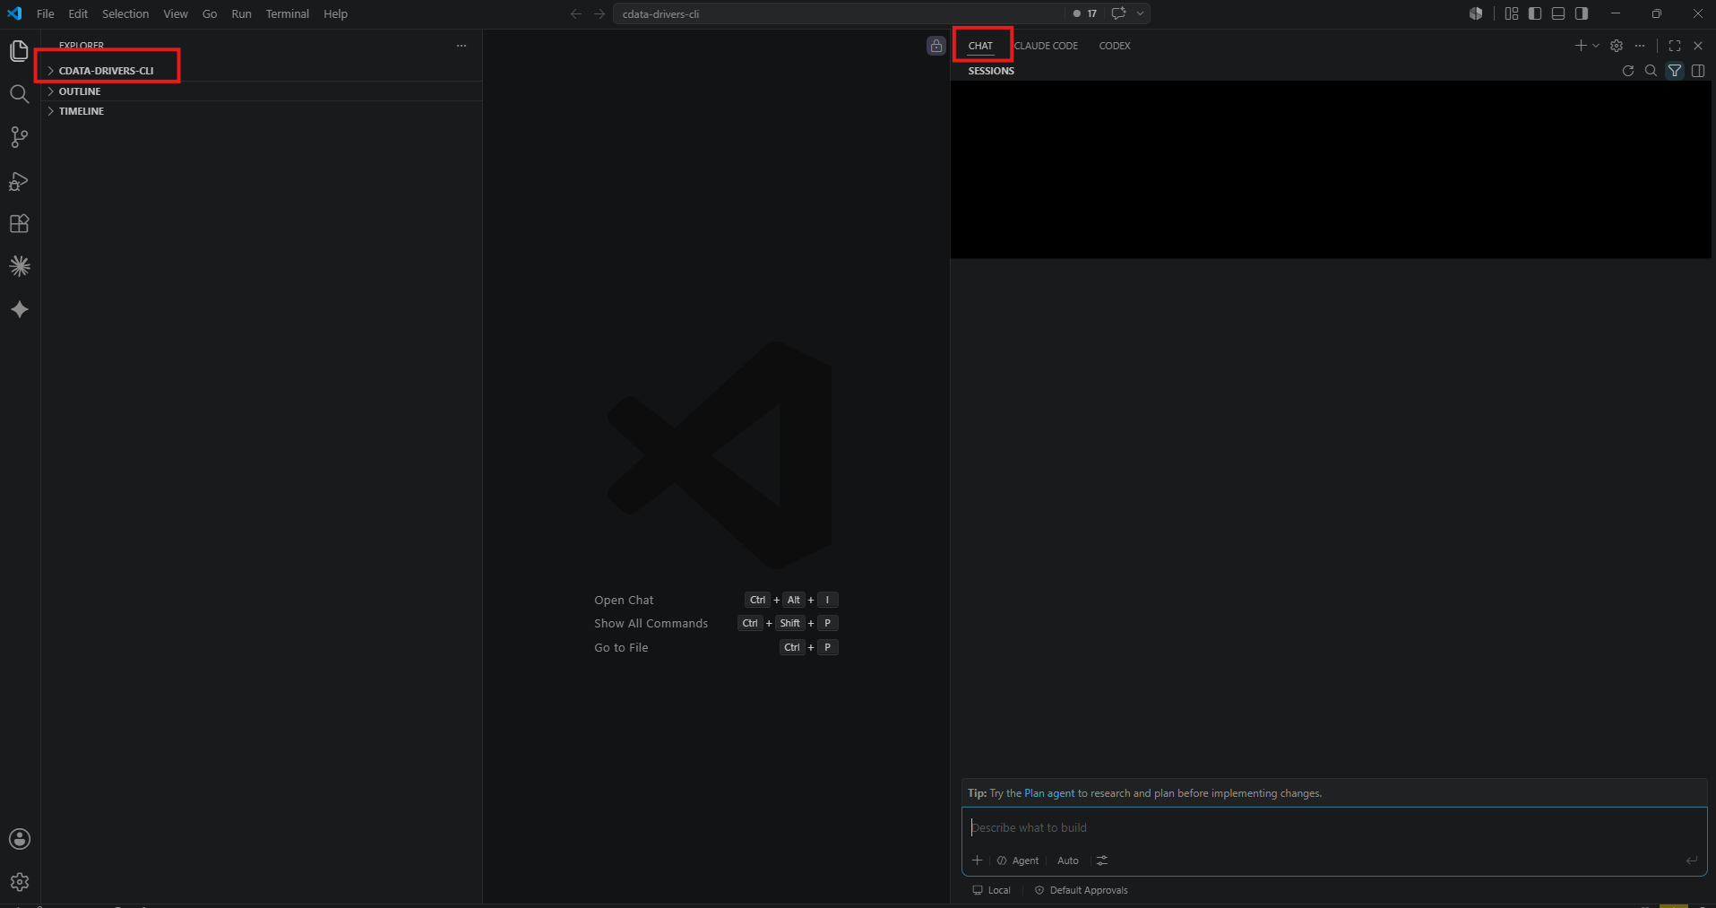Image resolution: width=1716 pixels, height=908 pixels.
Task: Click the VS Code logo in title bar
Action: [x=14, y=13]
